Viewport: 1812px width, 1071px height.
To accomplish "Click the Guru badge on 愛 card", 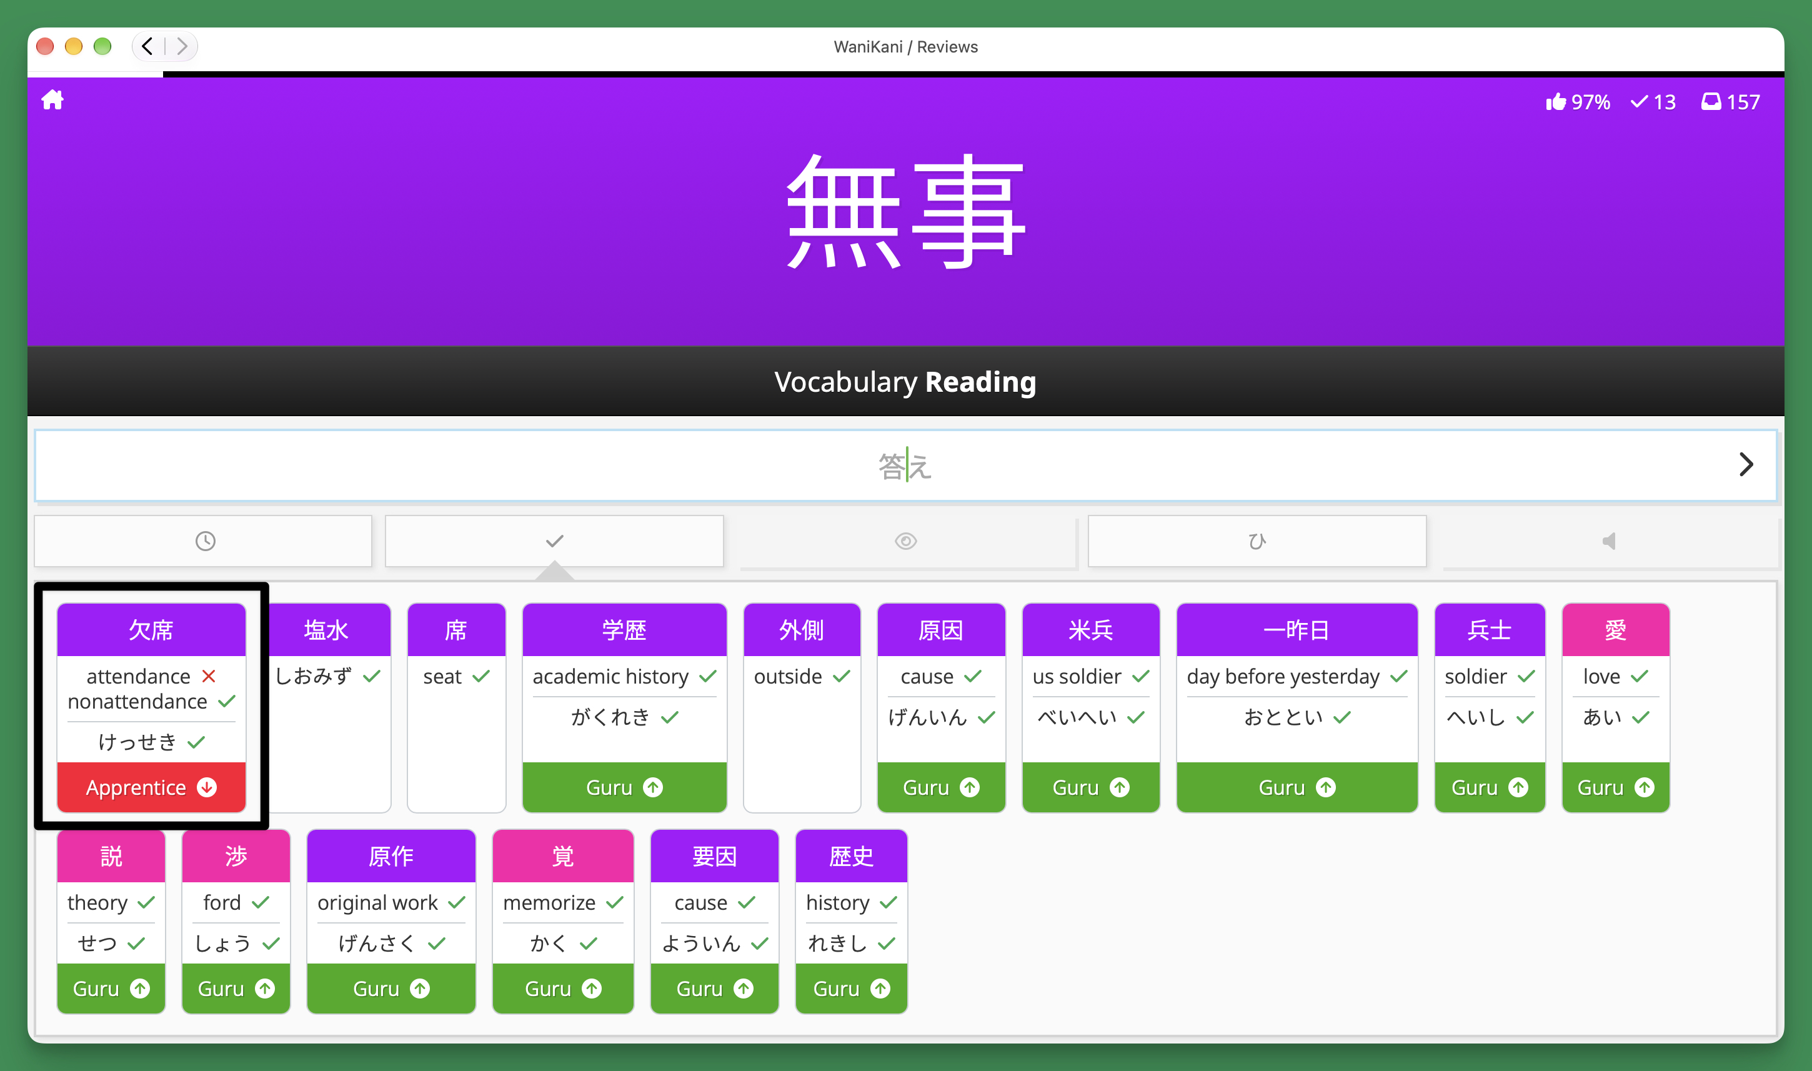I will [1616, 787].
